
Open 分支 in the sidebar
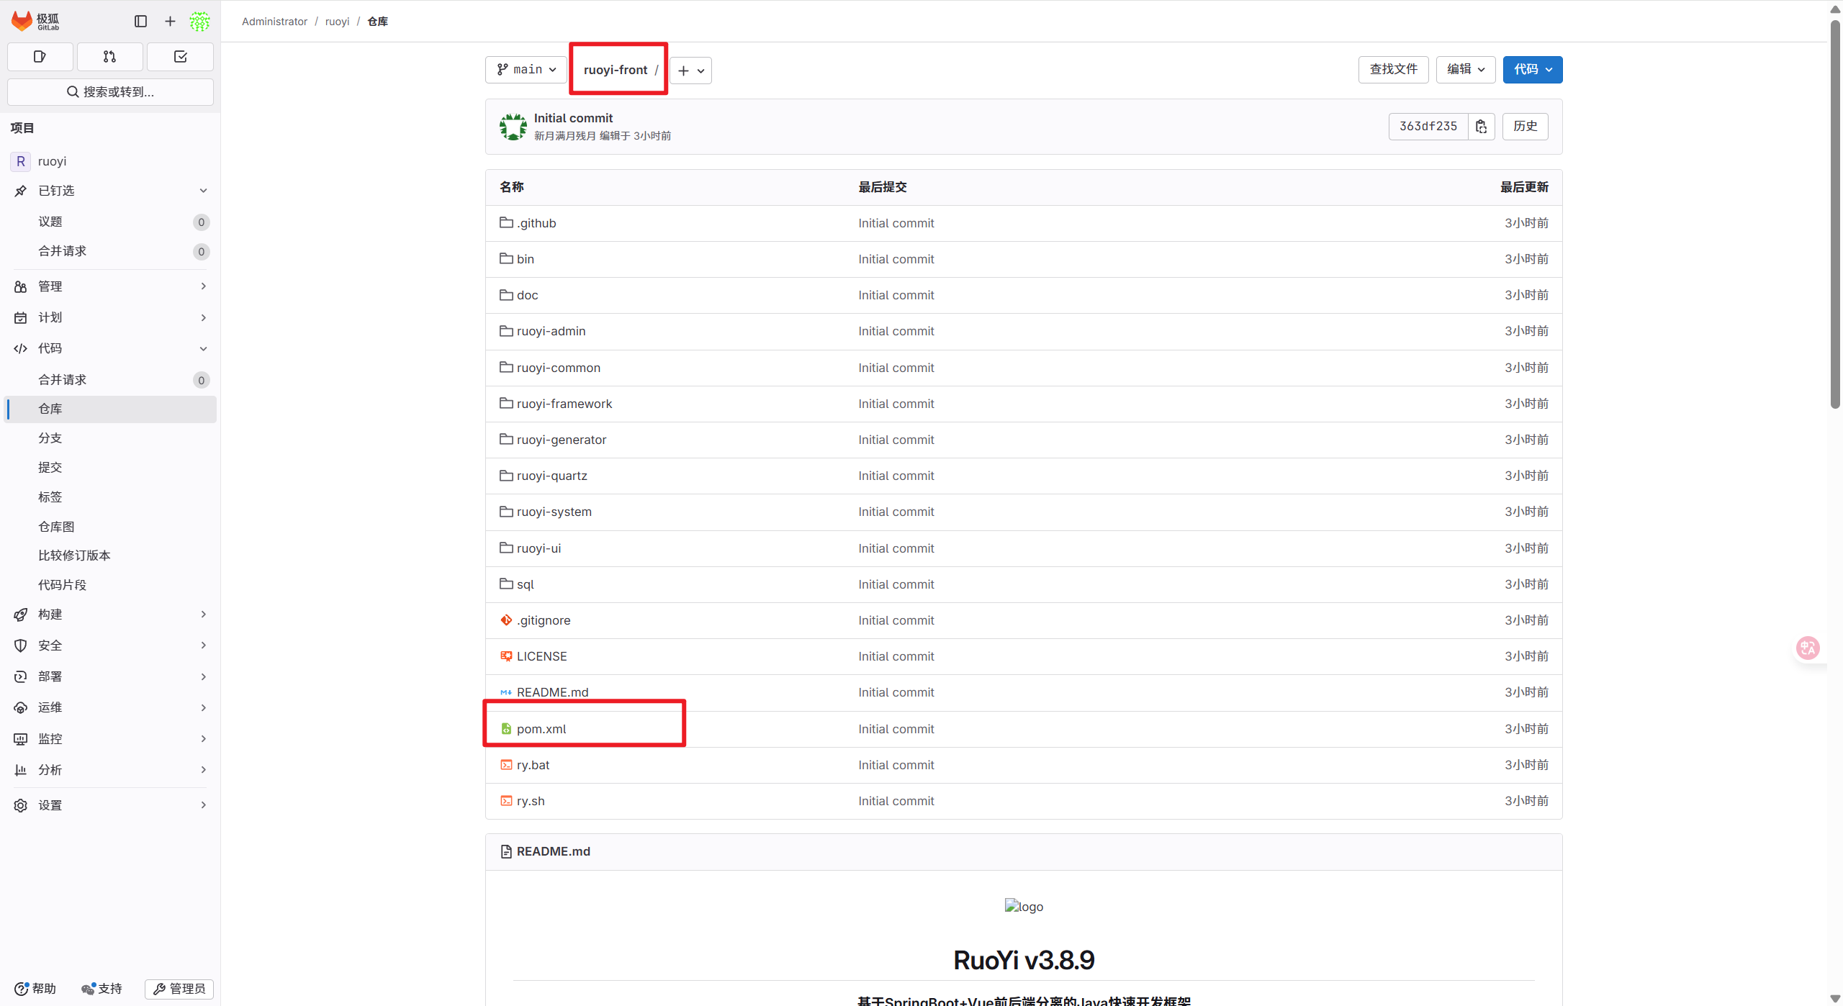tap(50, 438)
